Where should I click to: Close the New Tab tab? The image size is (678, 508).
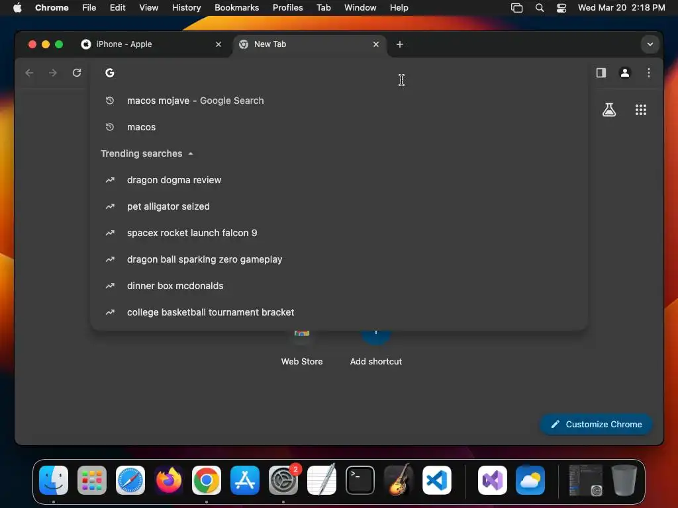pos(376,44)
